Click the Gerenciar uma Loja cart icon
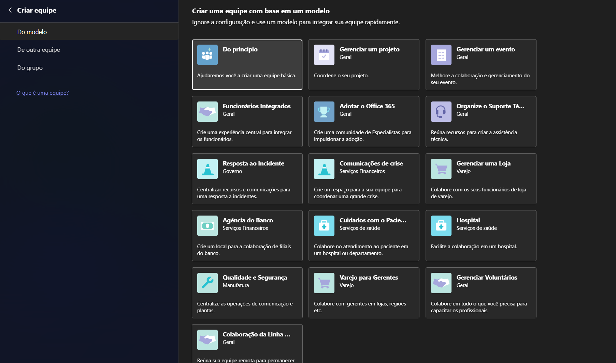This screenshot has width=616, height=363. pos(441,169)
